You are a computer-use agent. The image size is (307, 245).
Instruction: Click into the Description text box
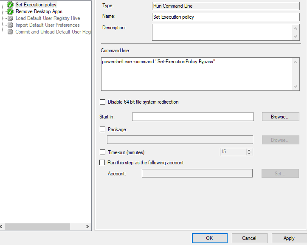(x=222, y=32)
